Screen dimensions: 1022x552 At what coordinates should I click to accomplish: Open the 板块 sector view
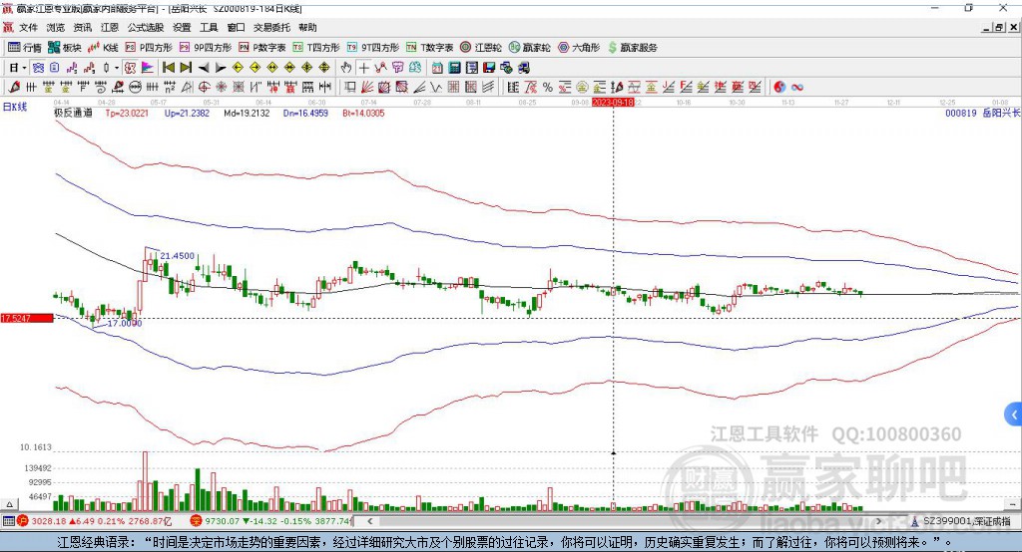click(65, 48)
